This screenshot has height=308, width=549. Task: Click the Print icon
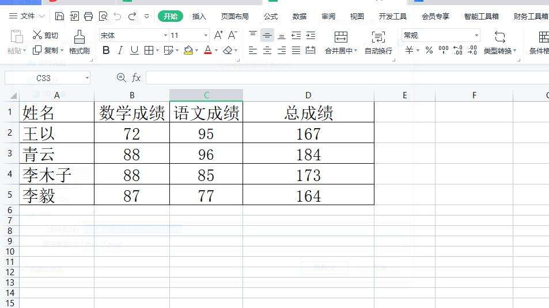(89, 16)
